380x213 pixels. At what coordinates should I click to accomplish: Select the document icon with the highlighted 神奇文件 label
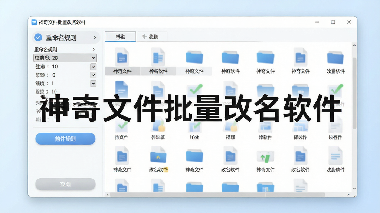point(122,57)
